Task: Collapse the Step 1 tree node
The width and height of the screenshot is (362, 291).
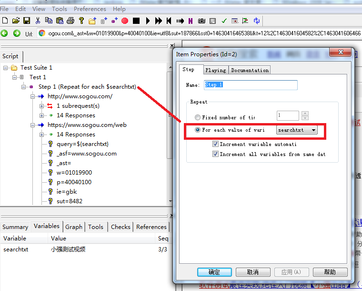Action: point(23,87)
